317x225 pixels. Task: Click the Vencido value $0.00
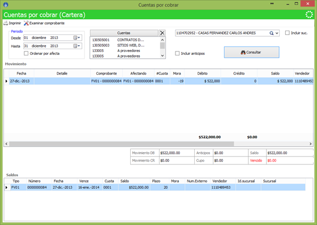pos(289,161)
